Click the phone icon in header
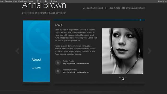This screenshot has height=94, width=167. tap(106, 8)
